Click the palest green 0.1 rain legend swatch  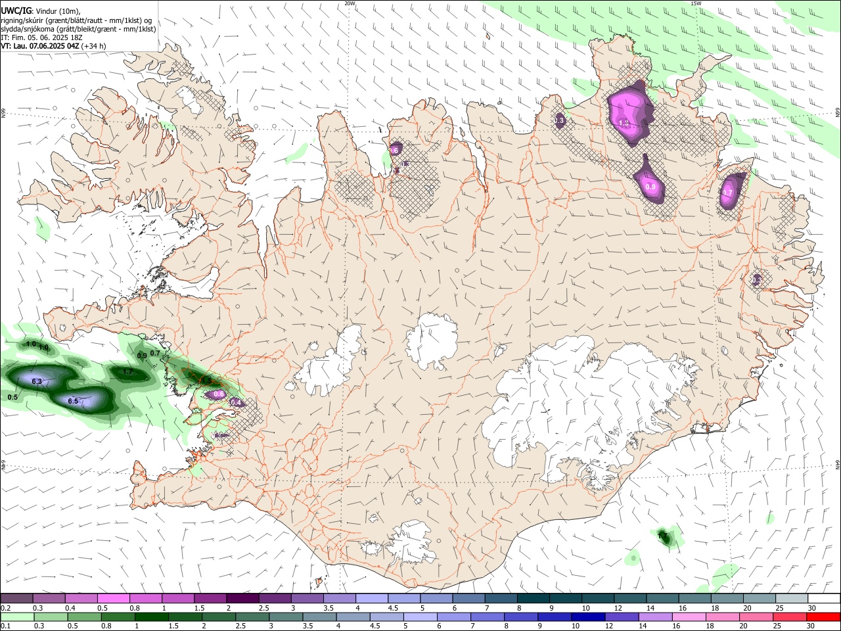click(18, 617)
